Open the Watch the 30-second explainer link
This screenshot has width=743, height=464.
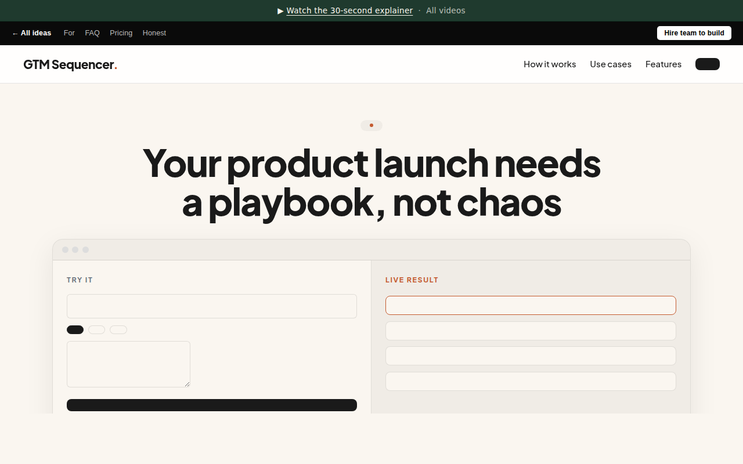349,10
